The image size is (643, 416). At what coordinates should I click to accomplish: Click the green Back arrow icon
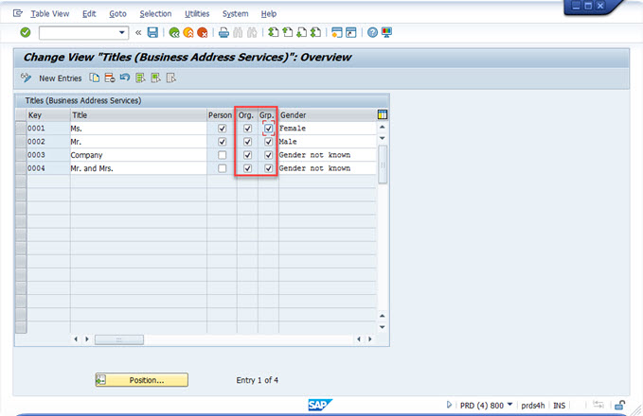[174, 32]
